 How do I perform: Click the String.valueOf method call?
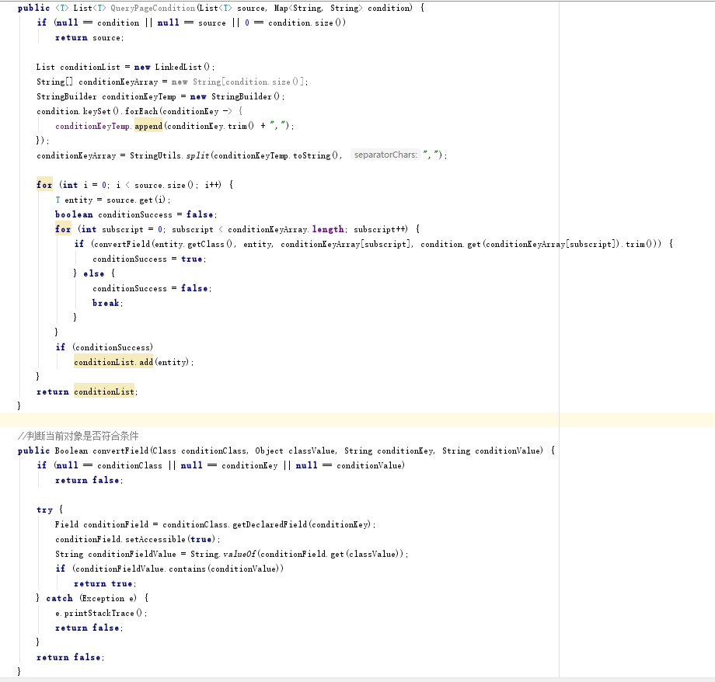(x=230, y=554)
